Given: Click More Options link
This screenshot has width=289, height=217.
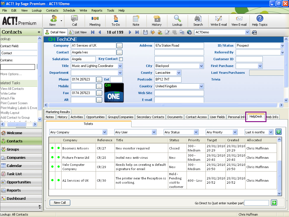Looking at the screenshot, I should click(11, 74).
